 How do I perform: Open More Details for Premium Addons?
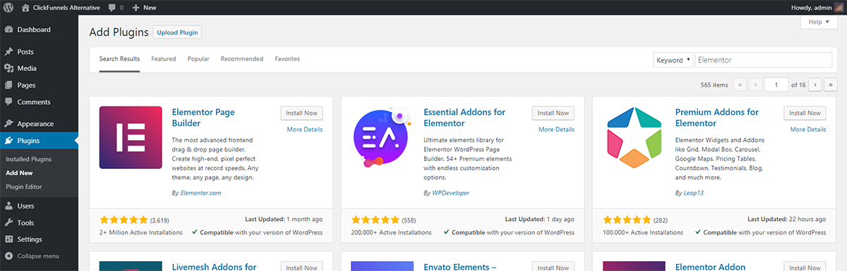click(x=808, y=130)
